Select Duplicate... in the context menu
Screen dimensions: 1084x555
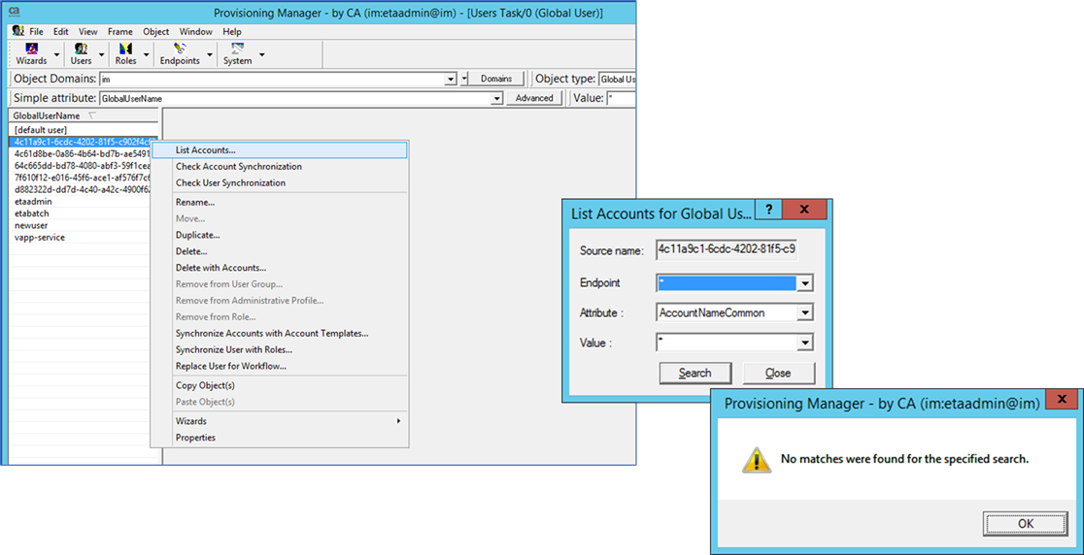280,235
